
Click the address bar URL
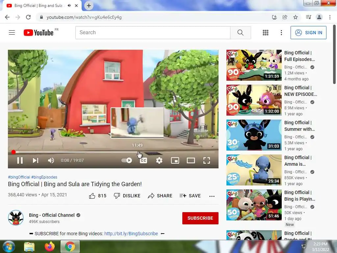pos(84,17)
